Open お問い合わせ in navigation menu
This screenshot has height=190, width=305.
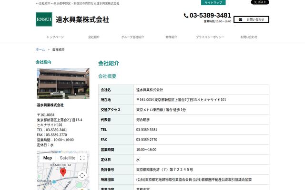(249, 37)
